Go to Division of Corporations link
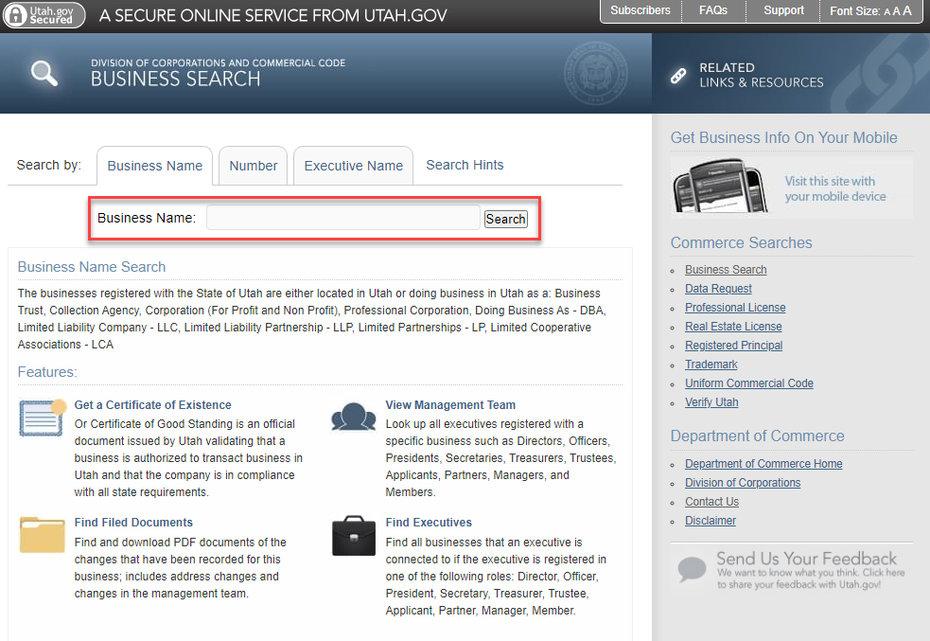Image resolution: width=930 pixels, height=641 pixels. [x=743, y=483]
